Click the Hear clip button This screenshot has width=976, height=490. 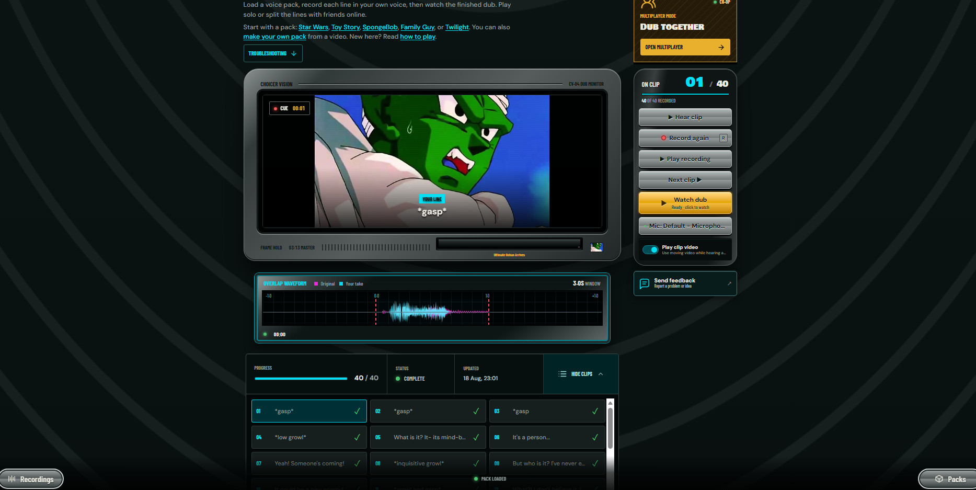pyautogui.click(x=685, y=117)
